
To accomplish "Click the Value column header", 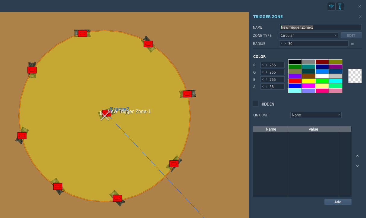I will click(314, 129).
